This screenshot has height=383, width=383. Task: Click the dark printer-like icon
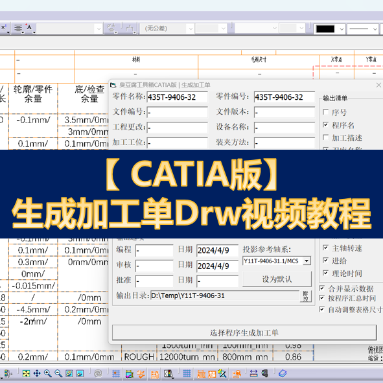264,373
